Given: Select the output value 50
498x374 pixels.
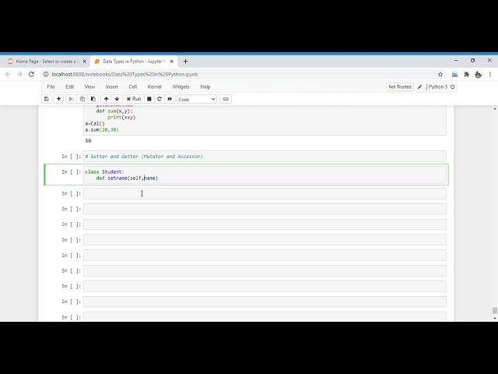Looking at the screenshot, I should point(88,140).
